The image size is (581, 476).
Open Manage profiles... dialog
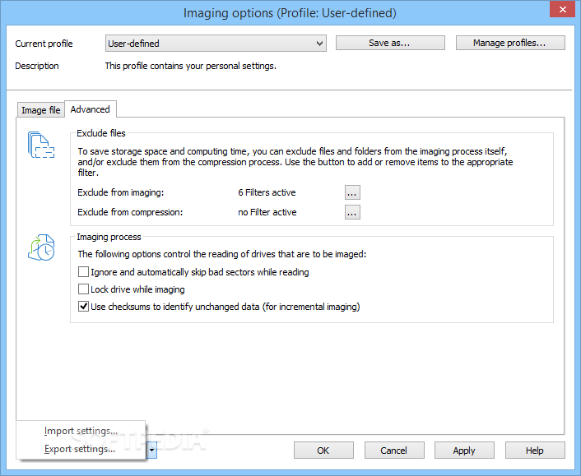click(510, 43)
